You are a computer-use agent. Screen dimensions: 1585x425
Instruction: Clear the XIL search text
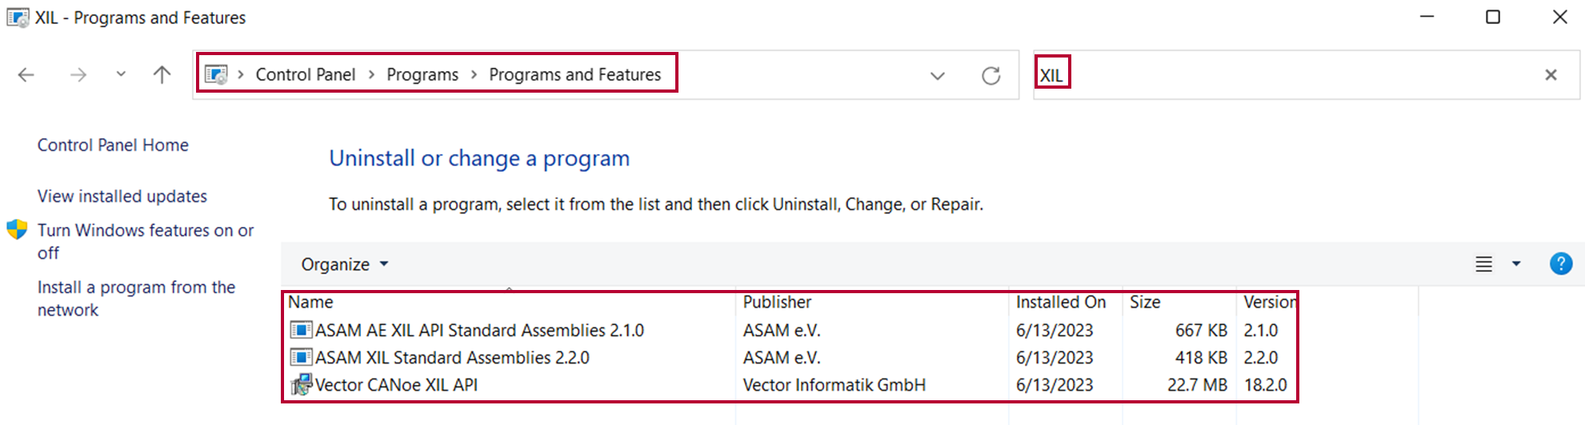click(1551, 75)
